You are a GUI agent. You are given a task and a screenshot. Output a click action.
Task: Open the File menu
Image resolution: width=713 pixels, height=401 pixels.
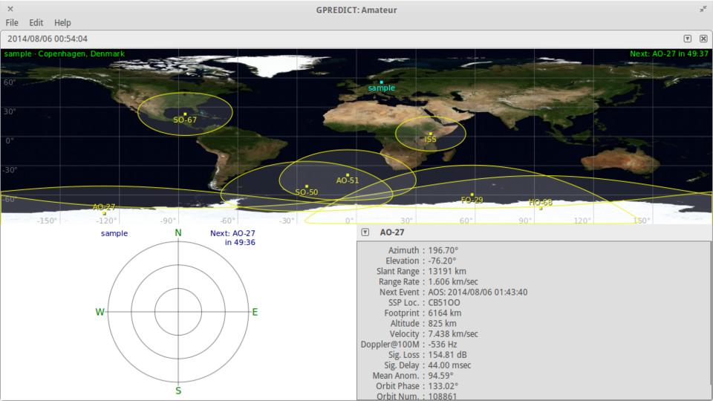[x=12, y=23]
